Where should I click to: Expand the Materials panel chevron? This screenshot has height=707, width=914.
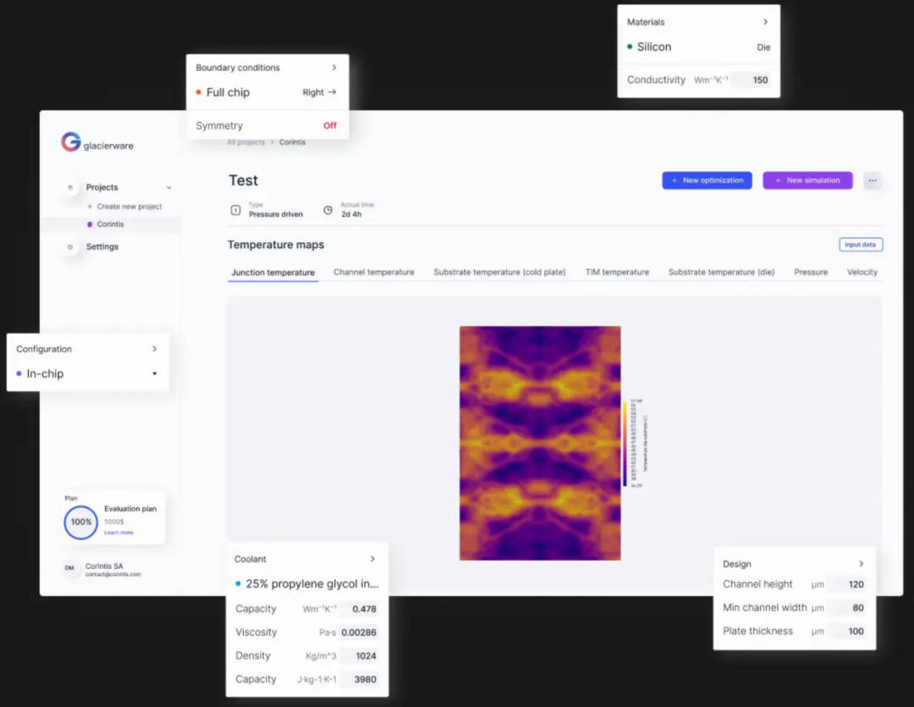tap(765, 22)
